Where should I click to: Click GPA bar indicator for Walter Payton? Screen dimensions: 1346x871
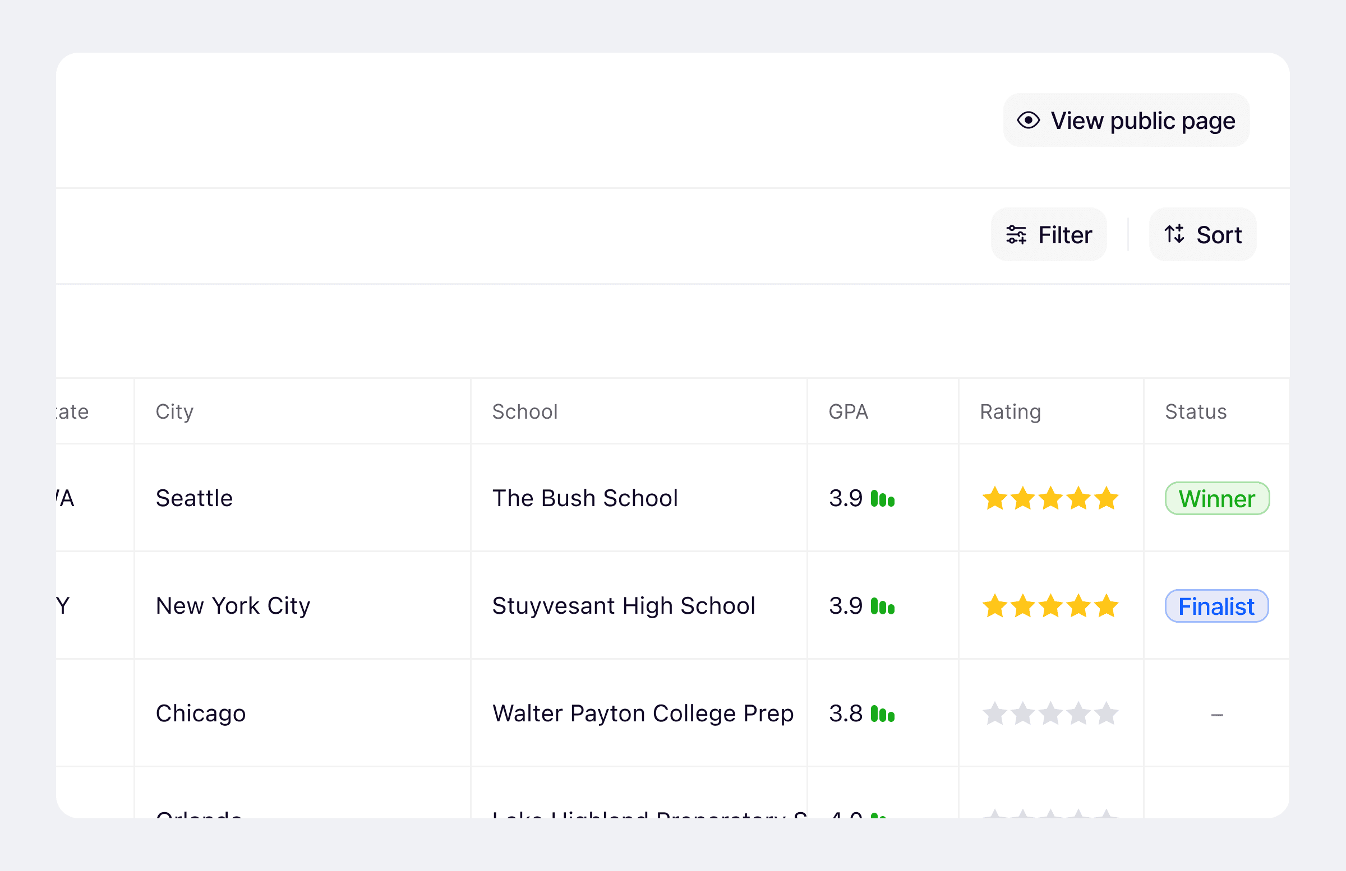click(882, 714)
